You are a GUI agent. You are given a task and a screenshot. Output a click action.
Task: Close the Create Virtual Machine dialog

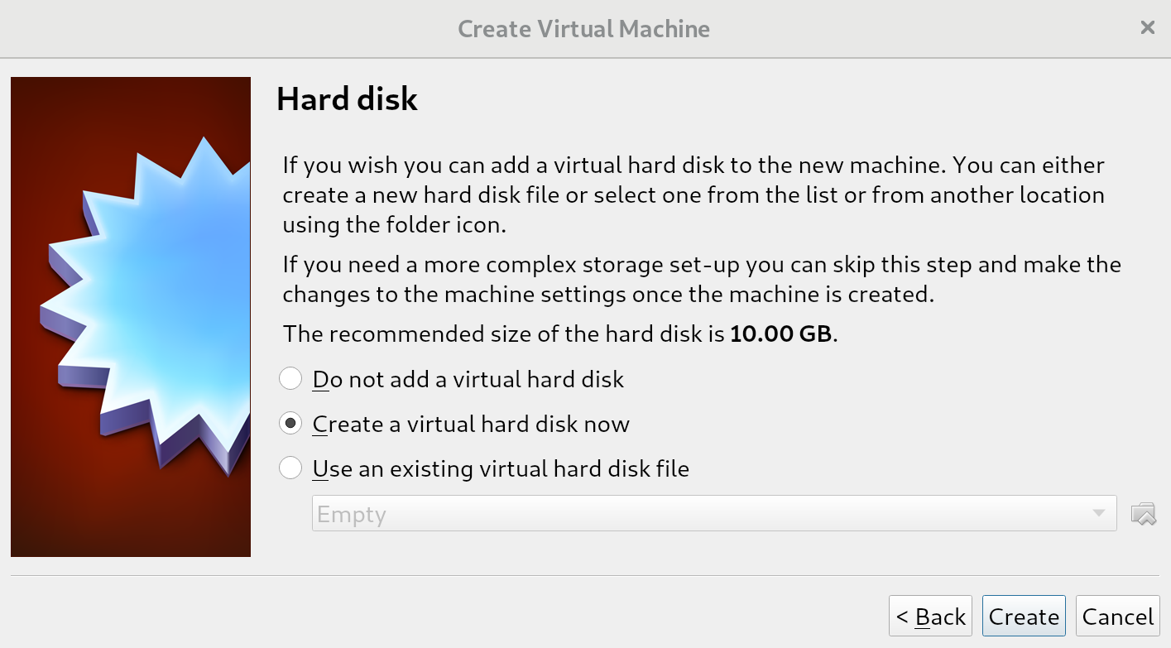pos(1147,28)
